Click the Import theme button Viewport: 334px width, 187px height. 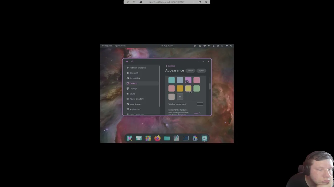pyautogui.click(x=190, y=71)
